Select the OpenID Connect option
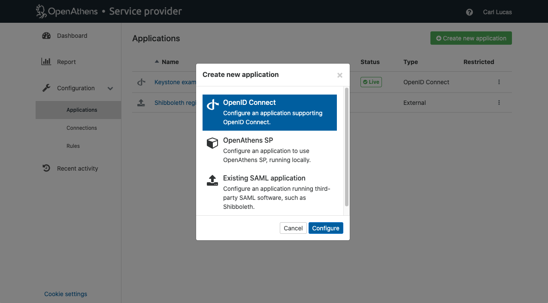The height and width of the screenshot is (303, 548). click(x=269, y=112)
